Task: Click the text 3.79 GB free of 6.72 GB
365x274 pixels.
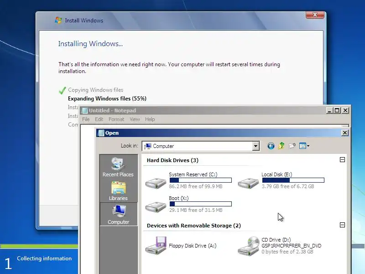Action: (x=288, y=186)
